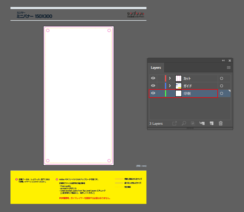Switch to the Layers tab
This screenshot has width=244, height=212.
[x=156, y=67]
